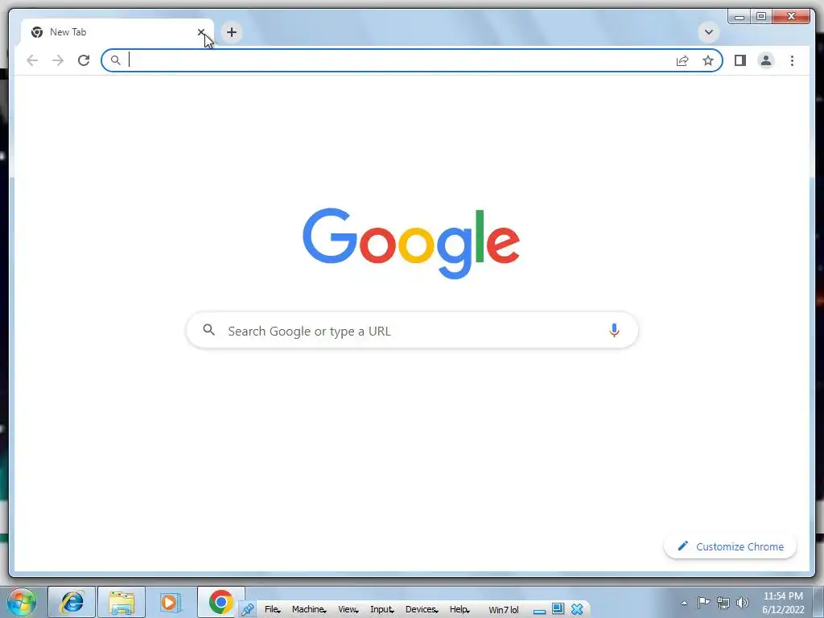This screenshot has width=824, height=618.
Task: Open the tab search dropdown arrow
Action: click(x=708, y=32)
